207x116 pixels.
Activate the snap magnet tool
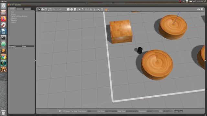coord(102,9)
